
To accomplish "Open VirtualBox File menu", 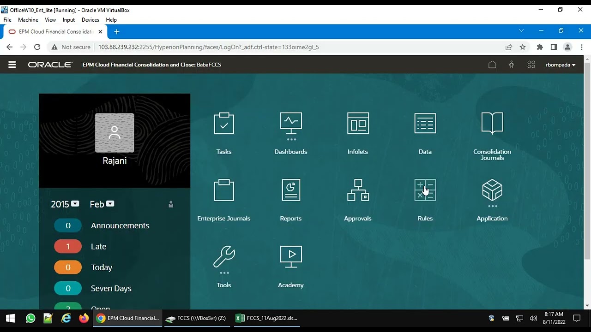I will [7, 20].
